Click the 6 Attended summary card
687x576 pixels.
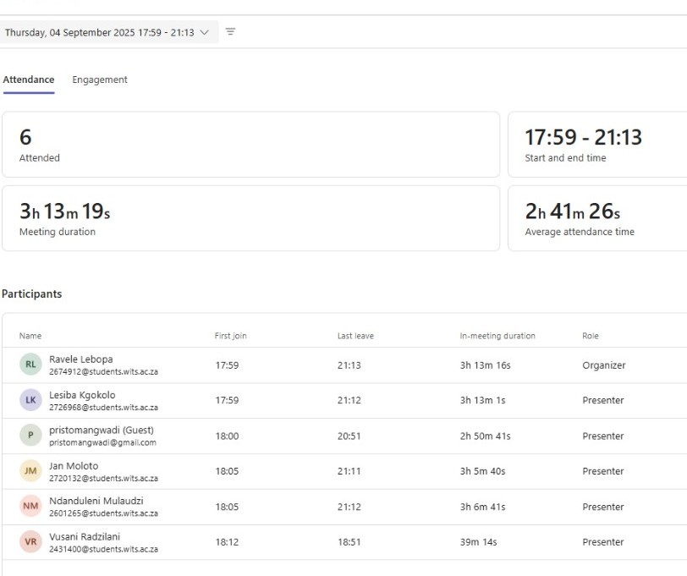pyautogui.click(x=251, y=143)
